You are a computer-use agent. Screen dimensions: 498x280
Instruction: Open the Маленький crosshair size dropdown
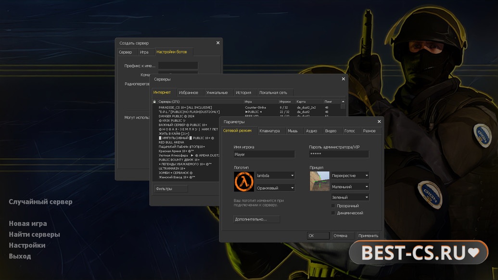350,187
